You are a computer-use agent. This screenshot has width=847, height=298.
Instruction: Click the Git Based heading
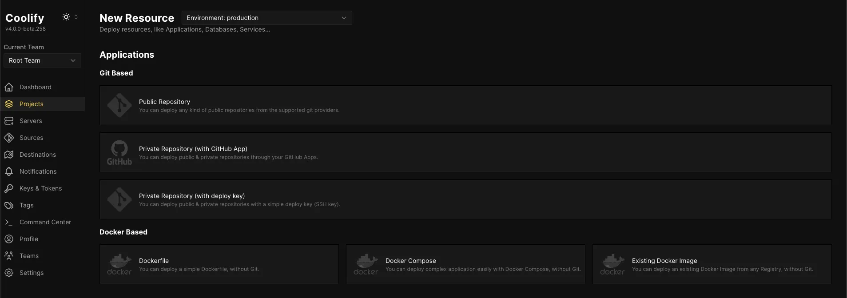(116, 73)
